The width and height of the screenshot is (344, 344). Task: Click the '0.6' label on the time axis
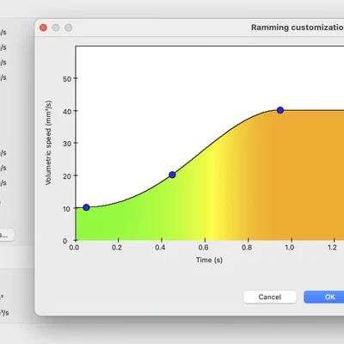pos(204,247)
